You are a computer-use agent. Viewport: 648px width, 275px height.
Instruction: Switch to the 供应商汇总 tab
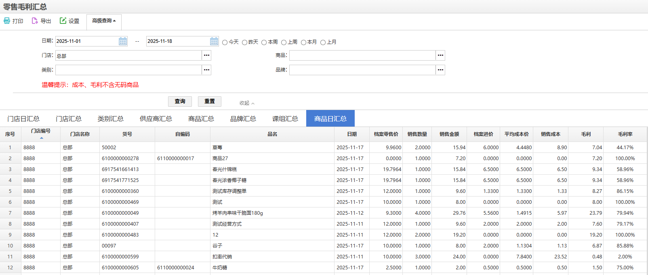[156, 118]
